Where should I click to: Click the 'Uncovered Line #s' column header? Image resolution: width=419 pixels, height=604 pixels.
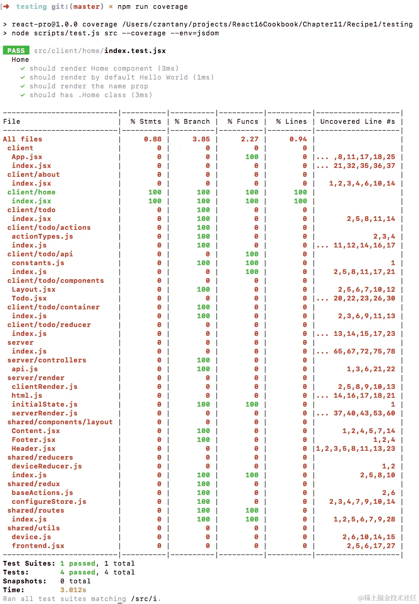coord(358,122)
